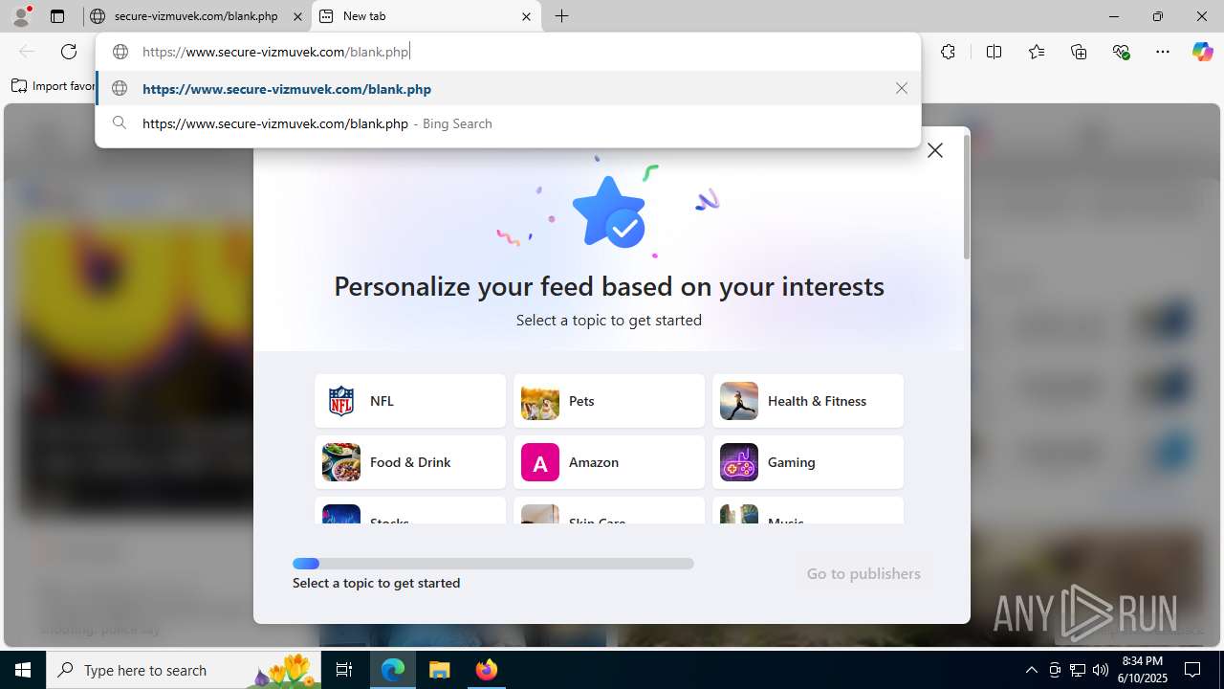The width and height of the screenshot is (1224, 689).
Task: Open Firefox from taskbar
Action: [486, 670]
